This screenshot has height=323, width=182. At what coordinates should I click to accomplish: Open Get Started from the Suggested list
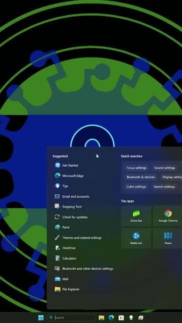(x=66, y=166)
